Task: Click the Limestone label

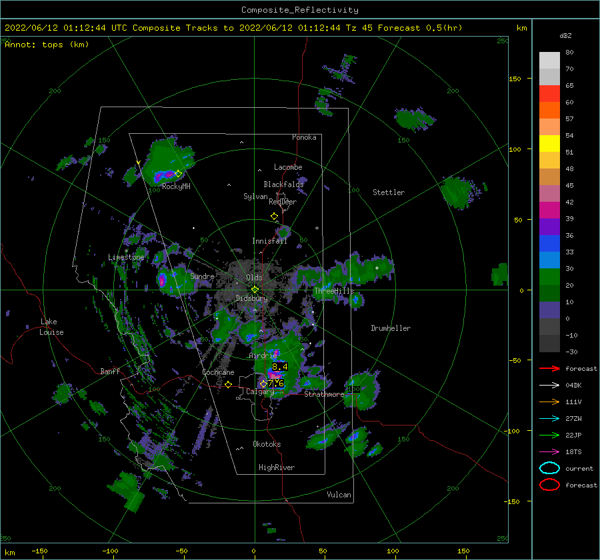Action: [x=126, y=257]
